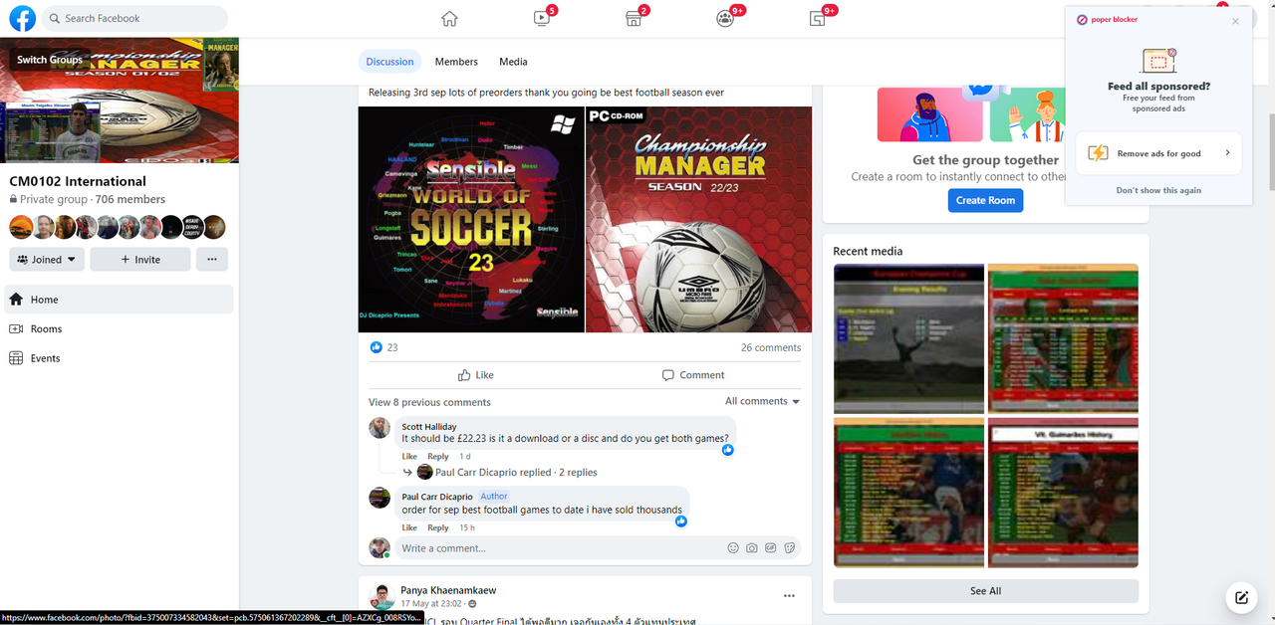Switch to the Media tab

point(513,62)
